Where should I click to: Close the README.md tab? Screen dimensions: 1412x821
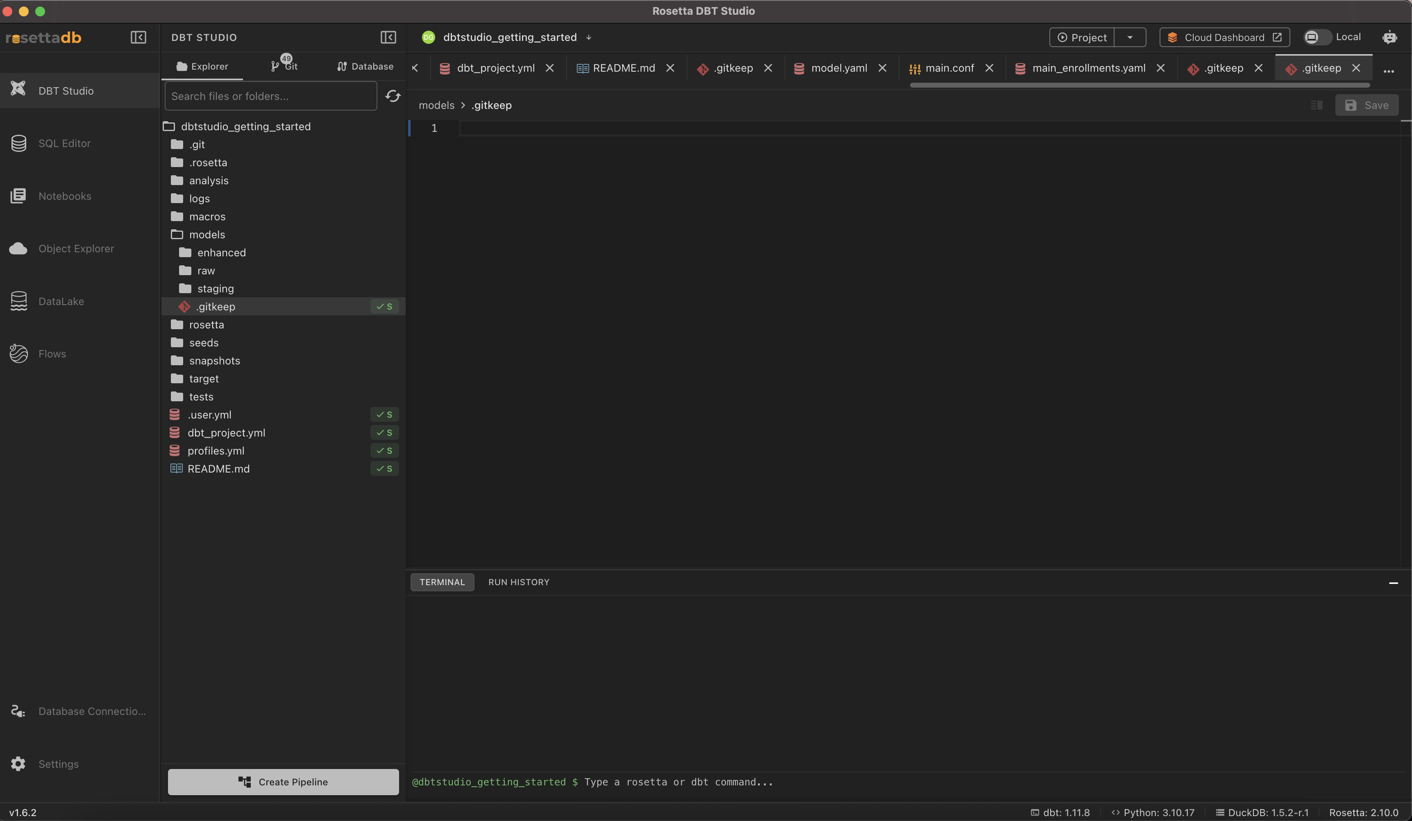point(670,68)
